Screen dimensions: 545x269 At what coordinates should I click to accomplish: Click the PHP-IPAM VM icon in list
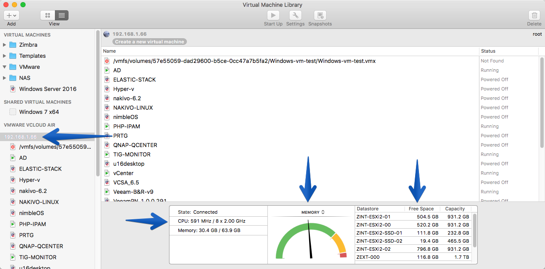pyautogui.click(x=107, y=126)
